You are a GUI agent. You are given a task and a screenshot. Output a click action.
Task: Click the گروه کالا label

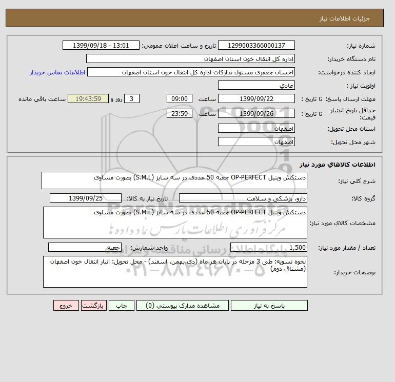coord(363,198)
